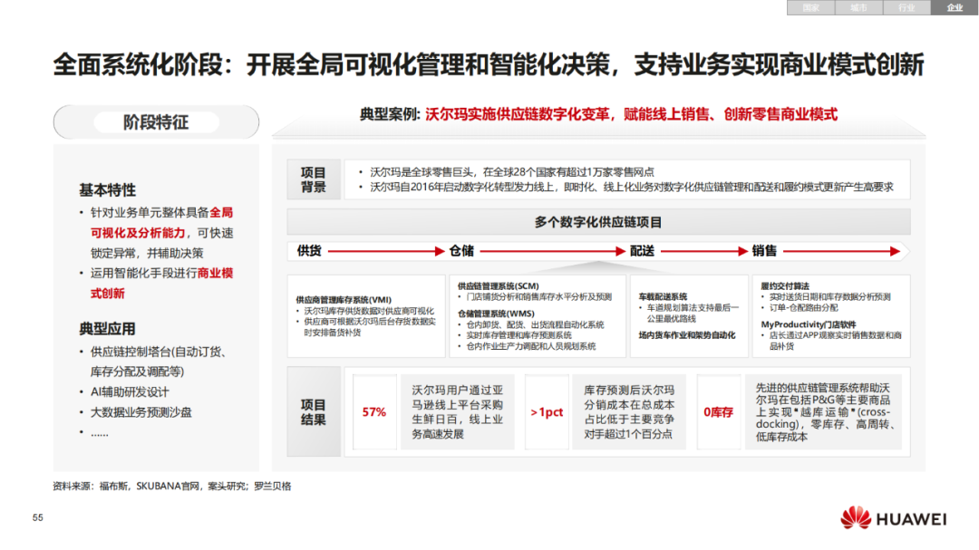
Task: Select the highlighted 企业 tab
Action: (955, 7)
